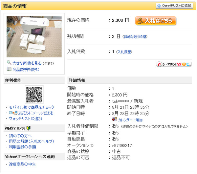Add item via ウォッチリストに追加 button
The width and height of the screenshot is (197, 174).
point(174,6)
